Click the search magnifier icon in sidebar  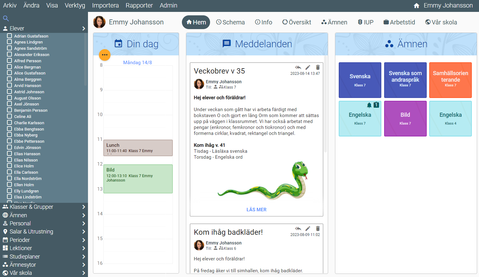click(x=6, y=18)
